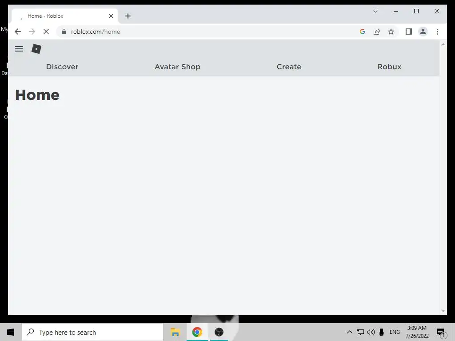Switch input language via ENG indicator

pyautogui.click(x=395, y=332)
